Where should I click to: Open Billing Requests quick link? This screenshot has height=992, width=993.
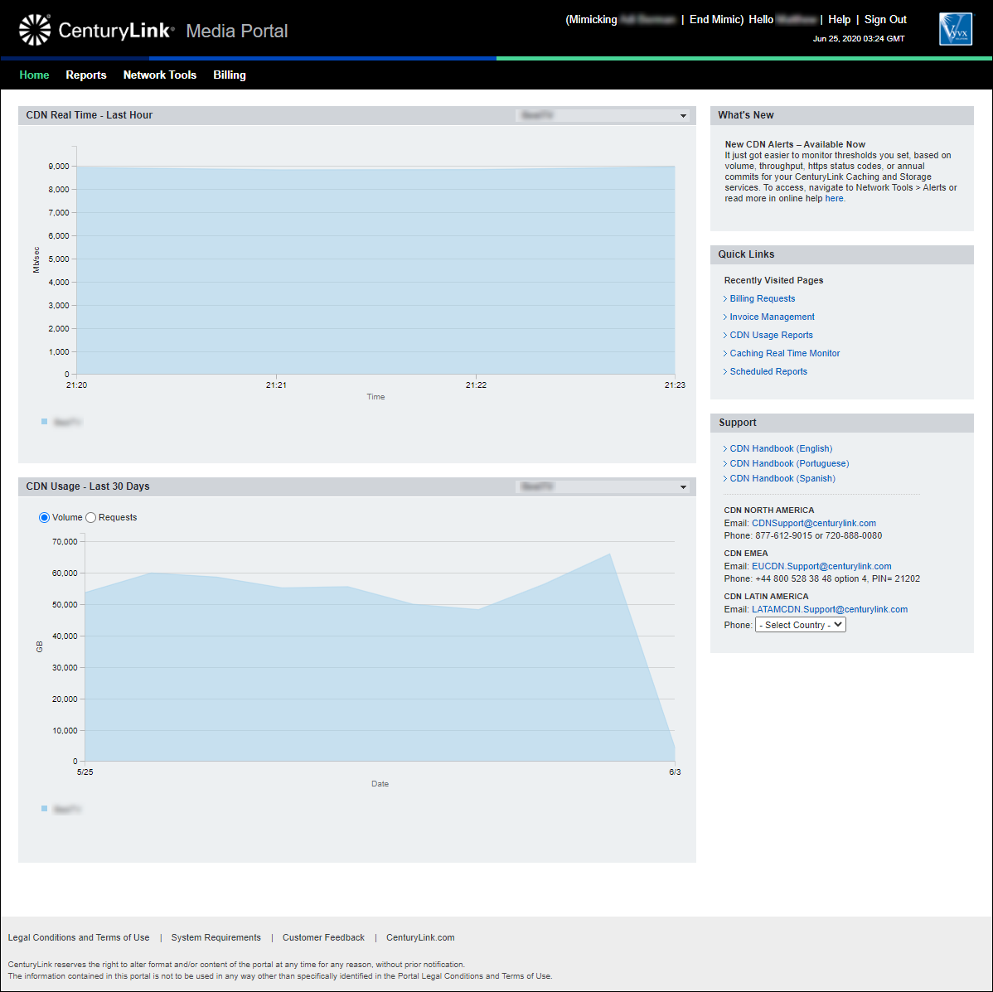coord(763,299)
